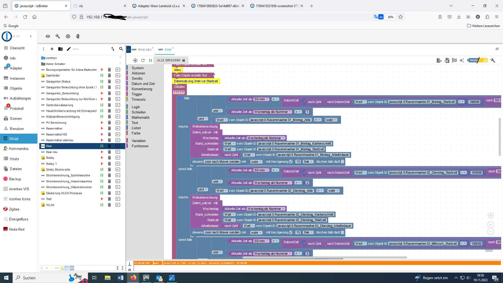Open script search magnifier
Image resolution: width=503 pixels, height=283 pixels.
tap(121, 49)
